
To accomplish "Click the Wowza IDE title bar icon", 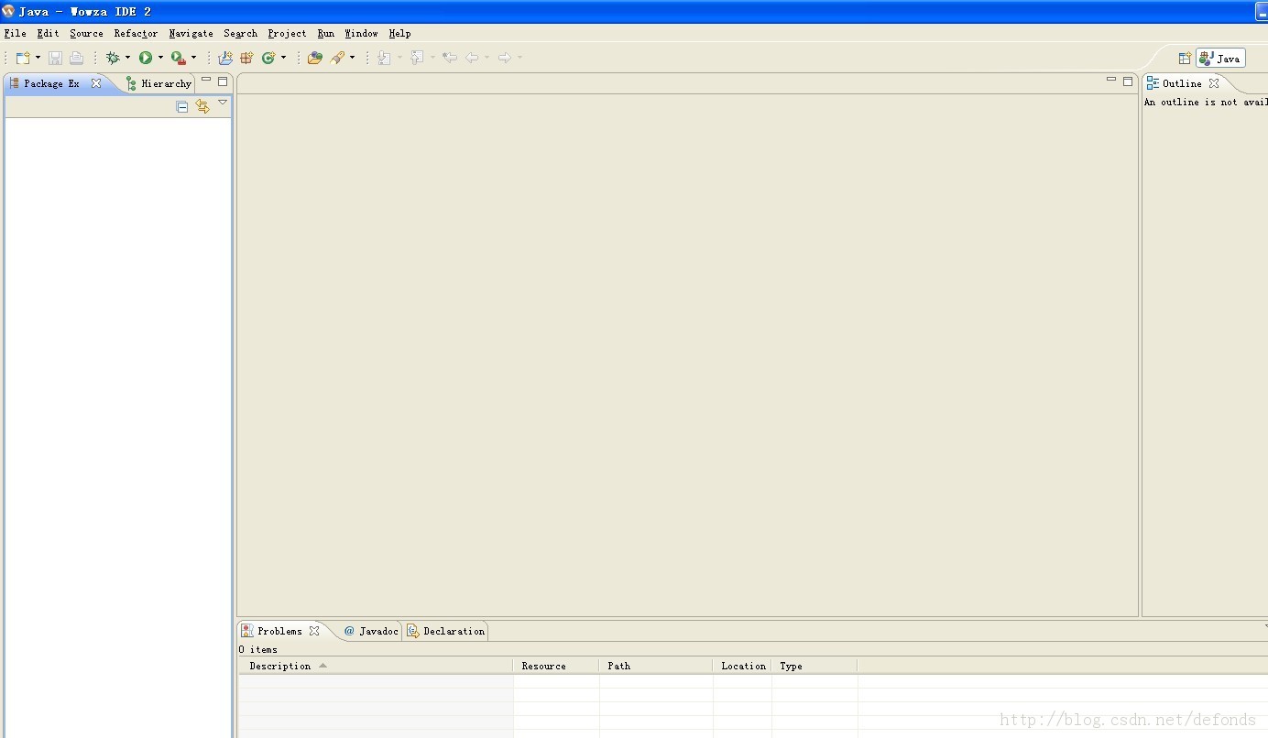I will [x=8, y=11].
